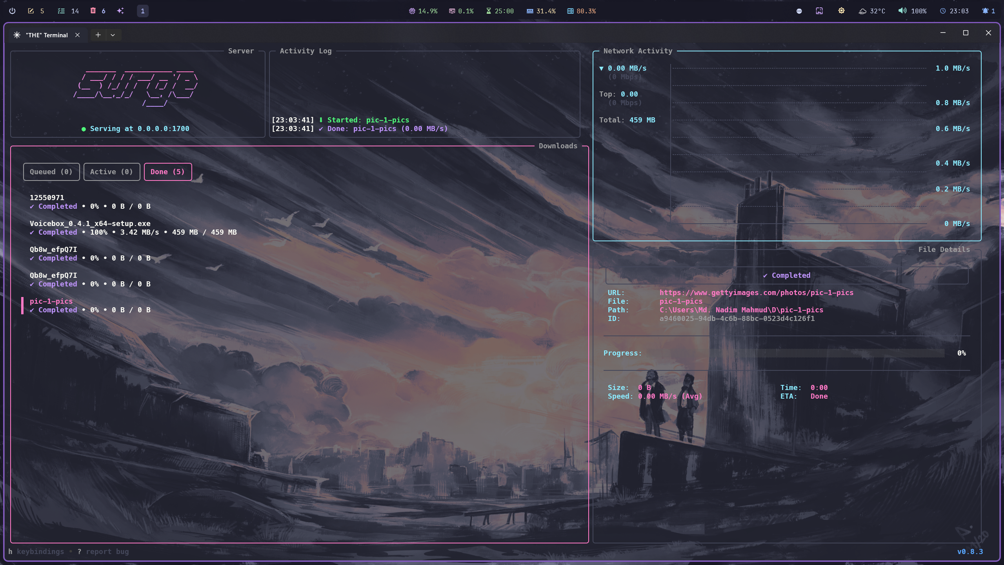Open the brightness sun icon
Image resolution: width=1004 pixels, height=565 pixels.
(841, 11)
